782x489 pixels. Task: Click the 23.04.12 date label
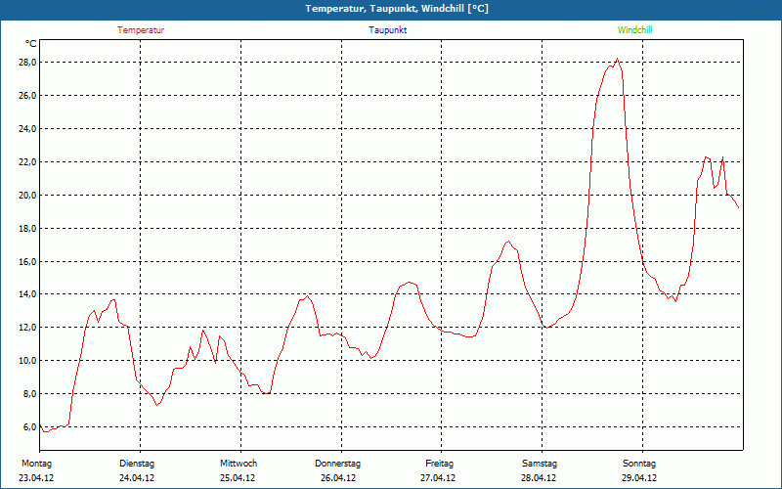(36, 478)
